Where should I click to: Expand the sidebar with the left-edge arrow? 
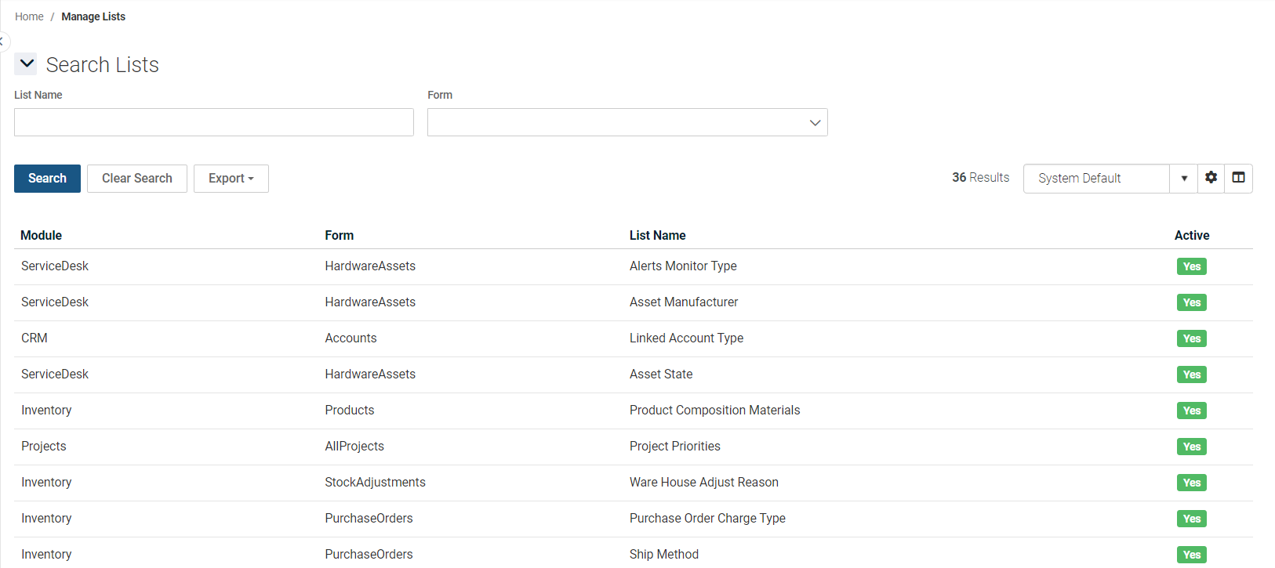pos(2,41)
